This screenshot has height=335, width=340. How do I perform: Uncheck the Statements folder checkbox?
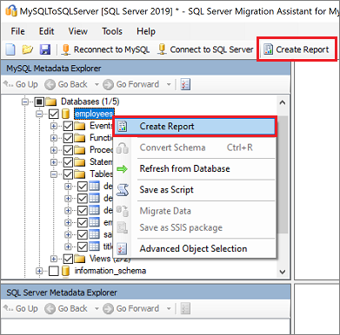[68, 162]
